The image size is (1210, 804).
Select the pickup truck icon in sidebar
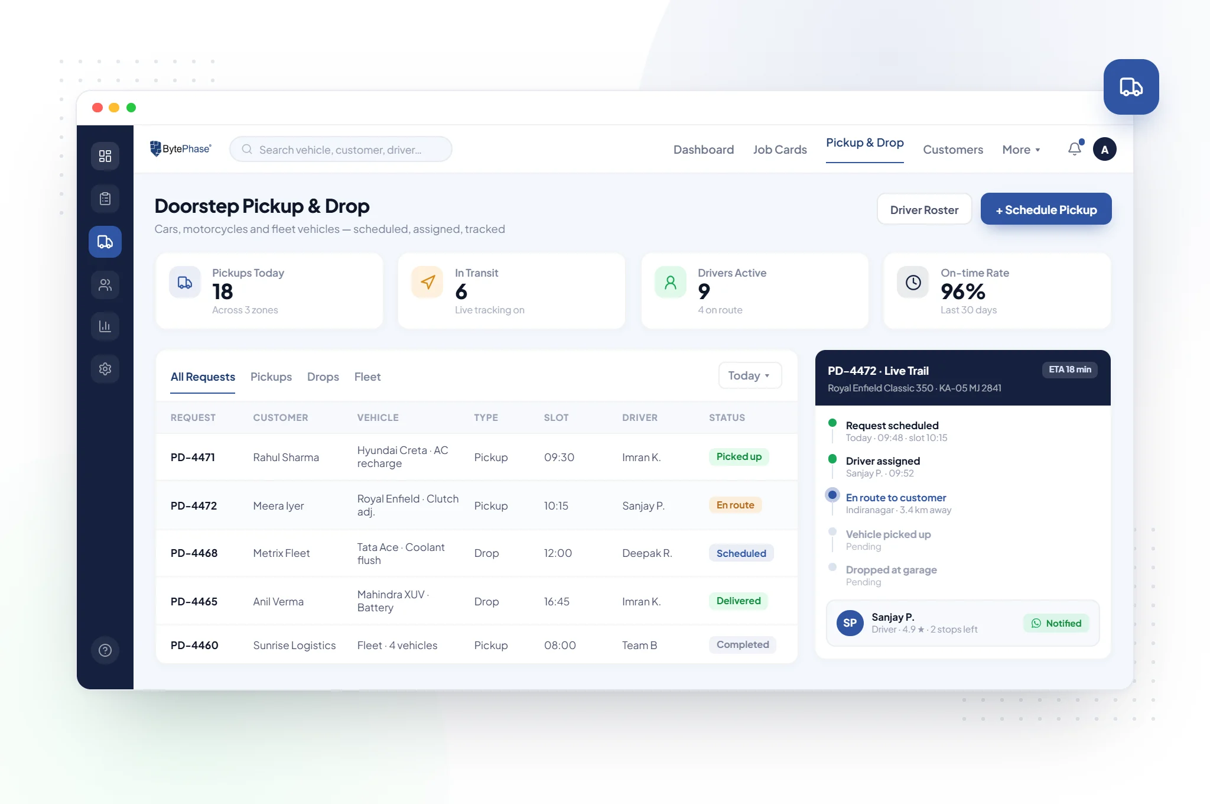point(105,242)
